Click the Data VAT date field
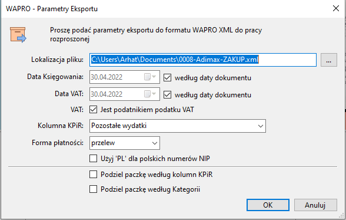Screen dimensions: 346x220 coord(125,94)
